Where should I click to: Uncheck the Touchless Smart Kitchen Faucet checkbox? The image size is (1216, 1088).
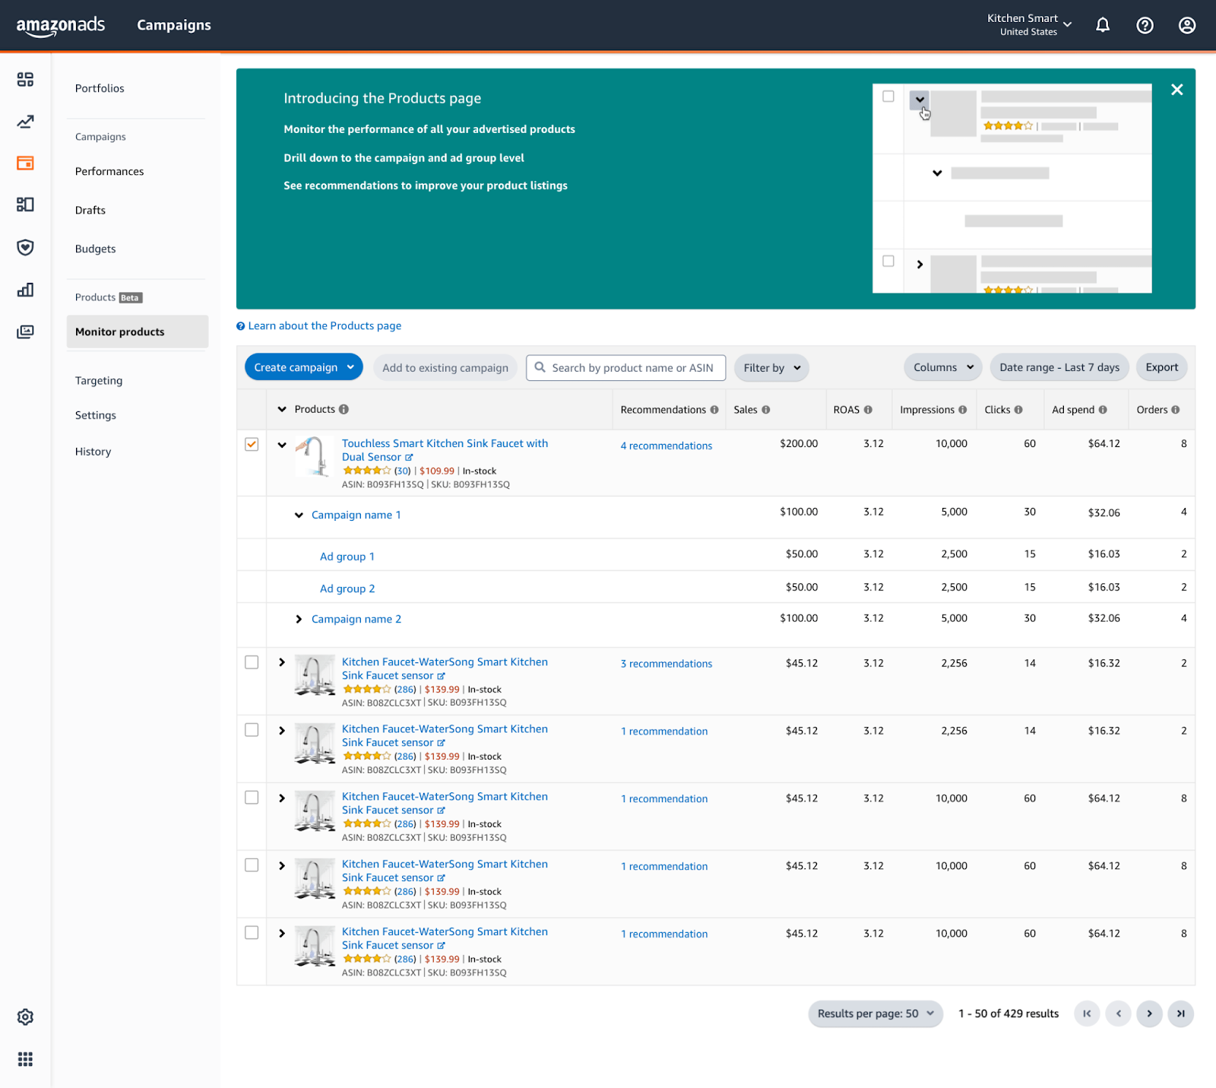252,444
